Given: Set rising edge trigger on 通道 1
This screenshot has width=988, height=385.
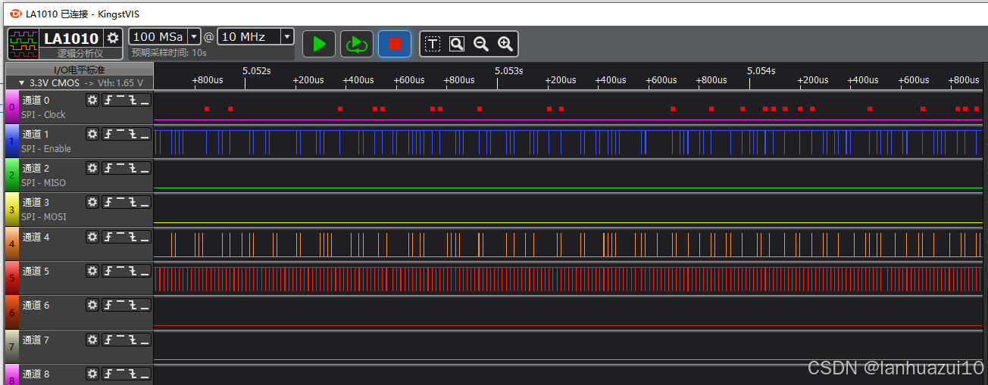Looking at the screenshot, I should coord(108,134).
